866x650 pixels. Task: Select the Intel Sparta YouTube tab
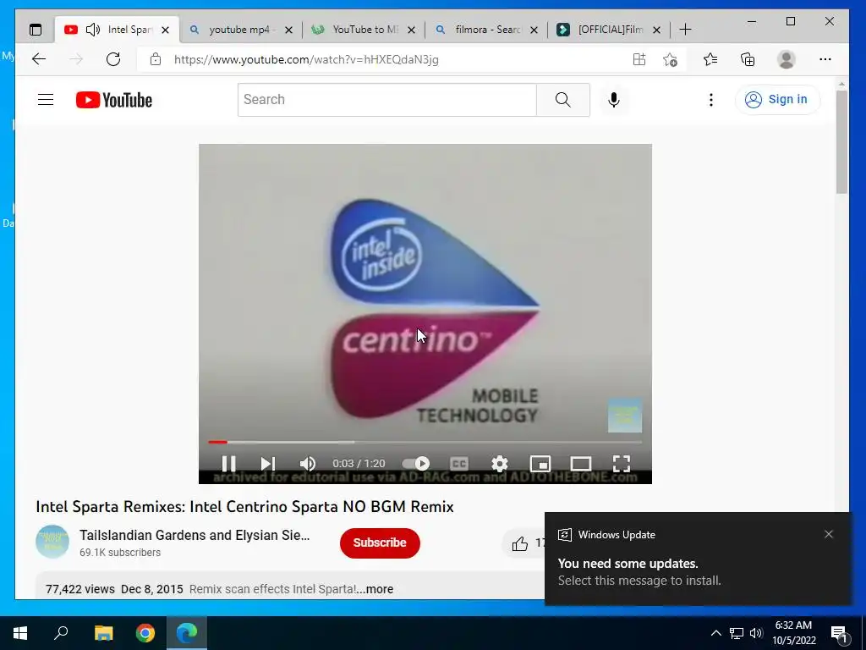coord(117,30)
